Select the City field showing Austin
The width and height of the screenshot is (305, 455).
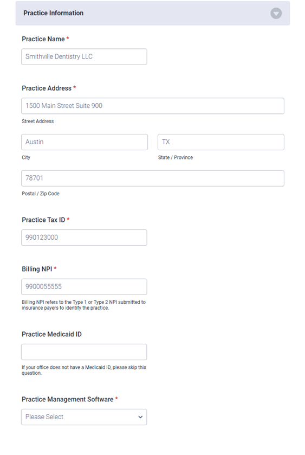[x=85, y=142]
